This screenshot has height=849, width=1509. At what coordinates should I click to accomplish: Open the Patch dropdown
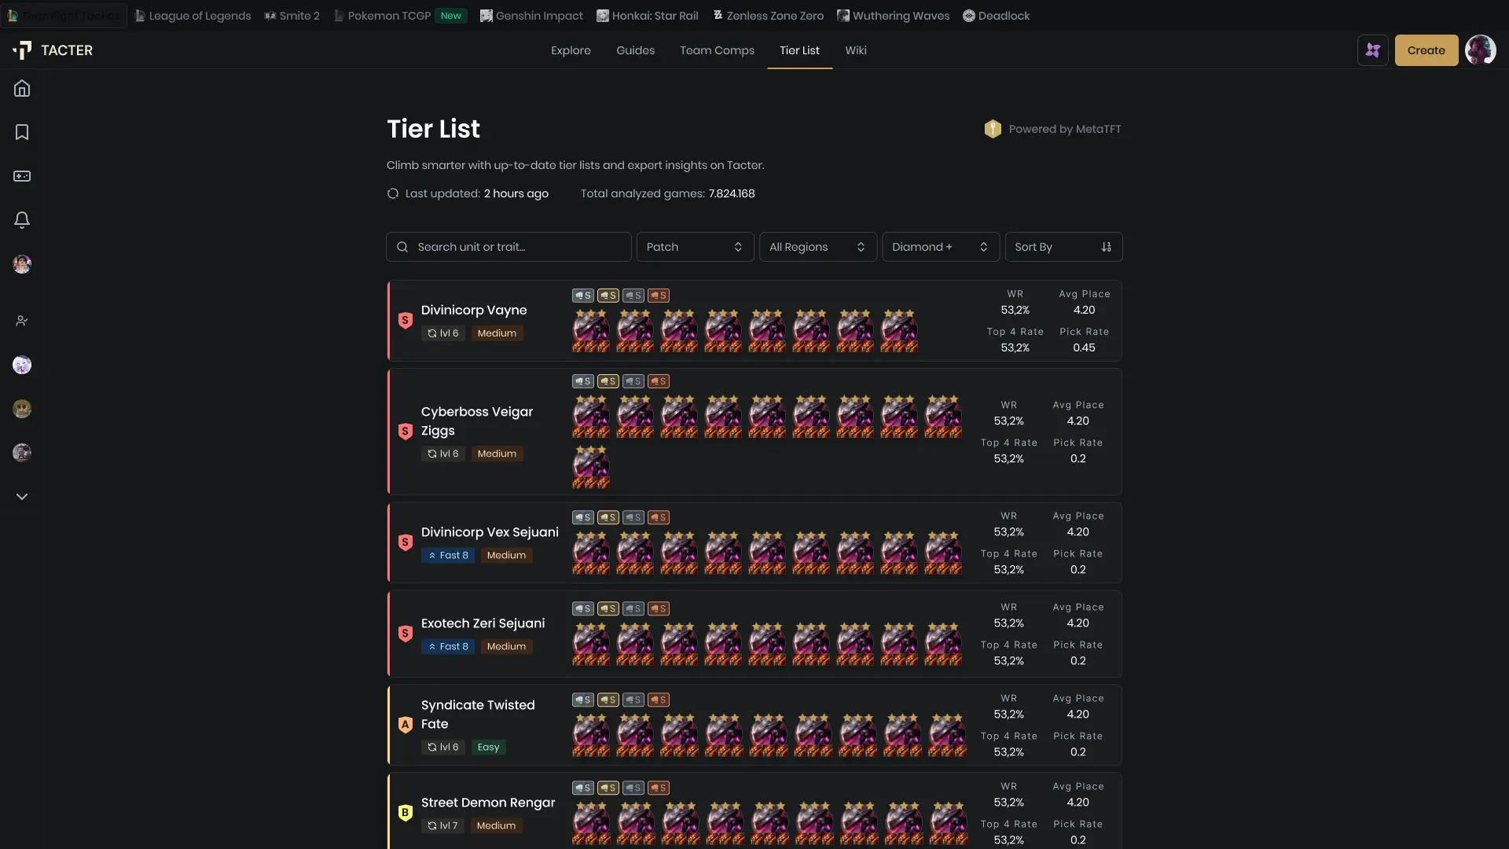point(695,246)
